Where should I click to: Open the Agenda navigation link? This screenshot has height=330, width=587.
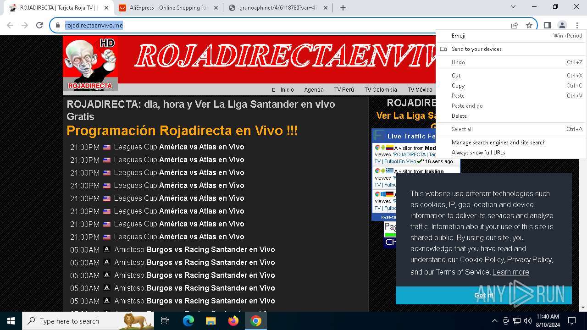[314, 90]
